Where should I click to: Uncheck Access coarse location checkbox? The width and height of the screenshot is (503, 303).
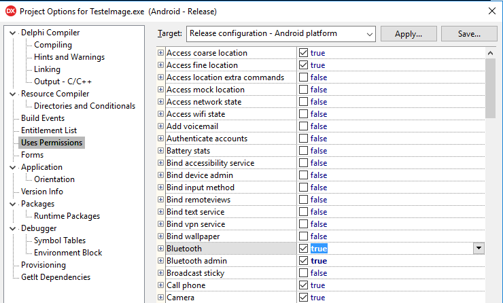tap(303, 52)
